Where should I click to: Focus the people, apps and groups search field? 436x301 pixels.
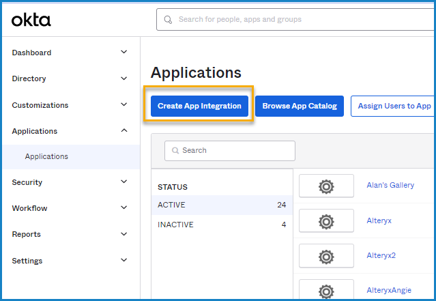point(295,20)
